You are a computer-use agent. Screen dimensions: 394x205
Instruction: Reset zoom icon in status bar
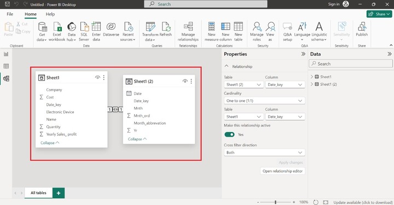pyautogui.click(x=316, y=202)
